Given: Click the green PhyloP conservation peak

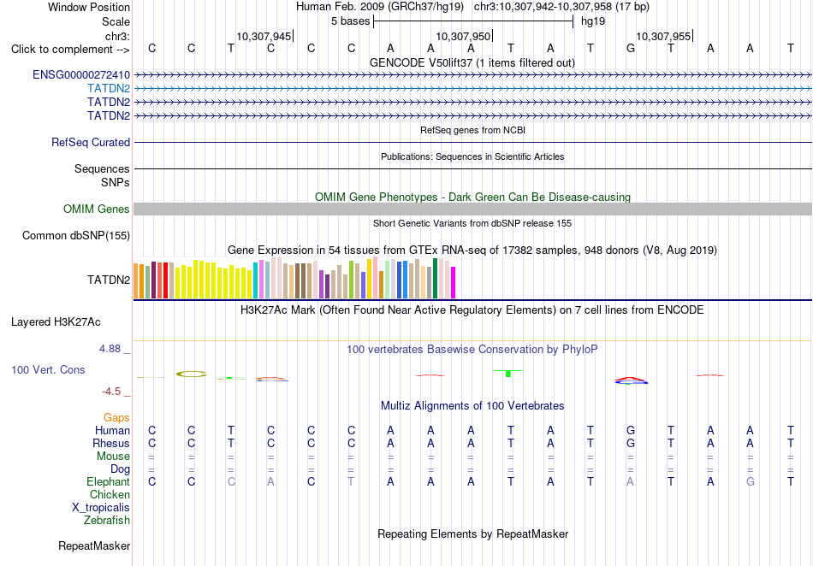Looking at the screenshot, I should point(508,373).
